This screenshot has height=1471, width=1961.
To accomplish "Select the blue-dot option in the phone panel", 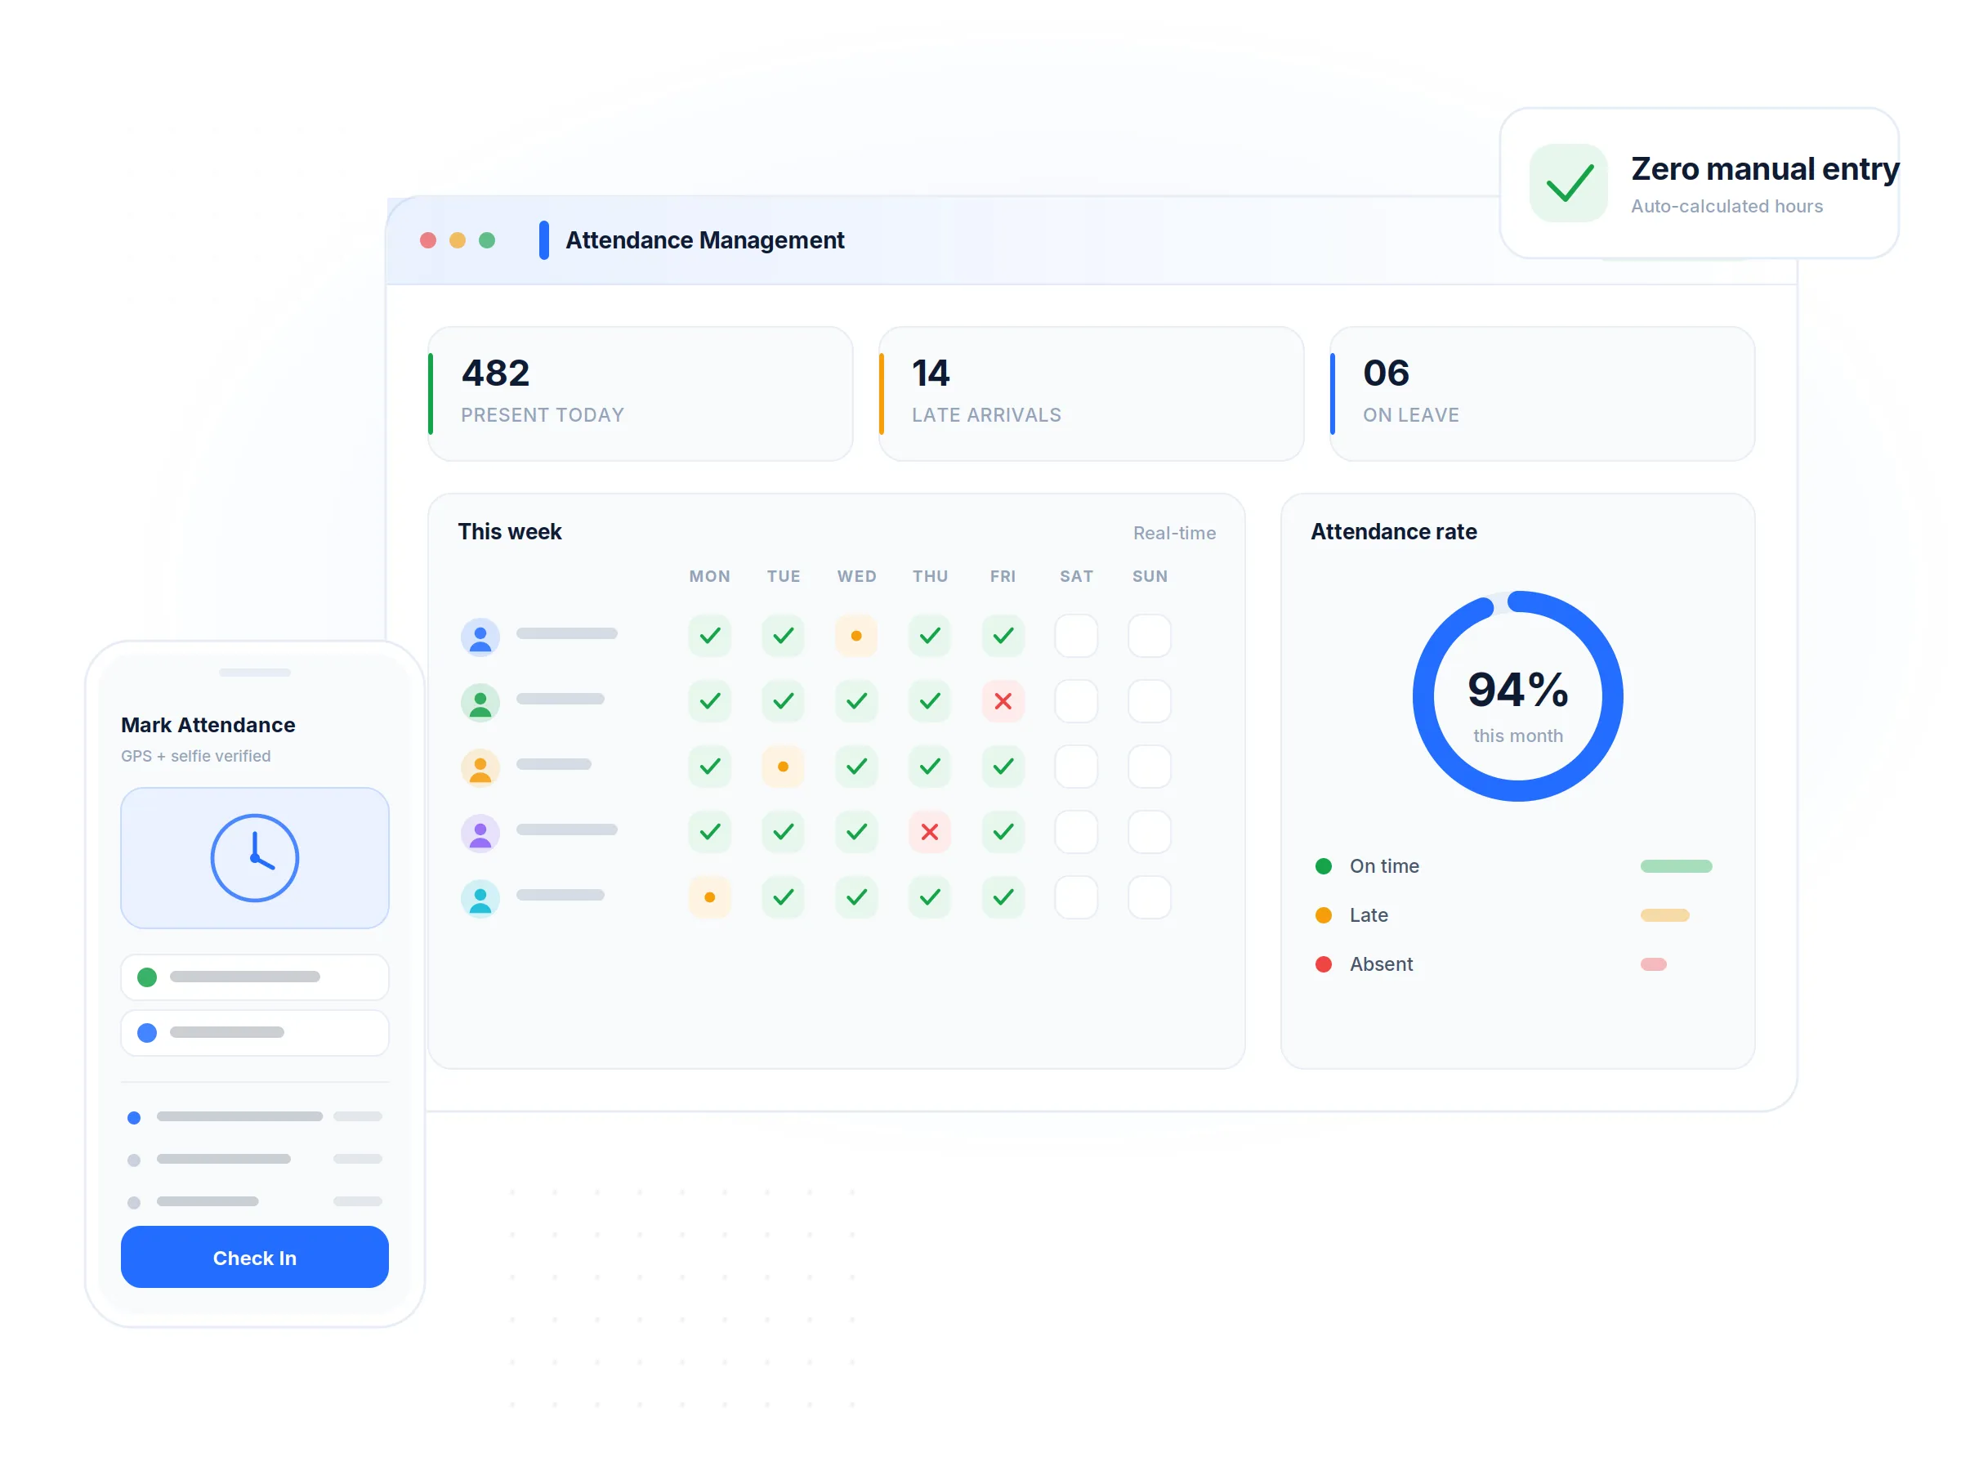I will click(x=254, y=1033).
